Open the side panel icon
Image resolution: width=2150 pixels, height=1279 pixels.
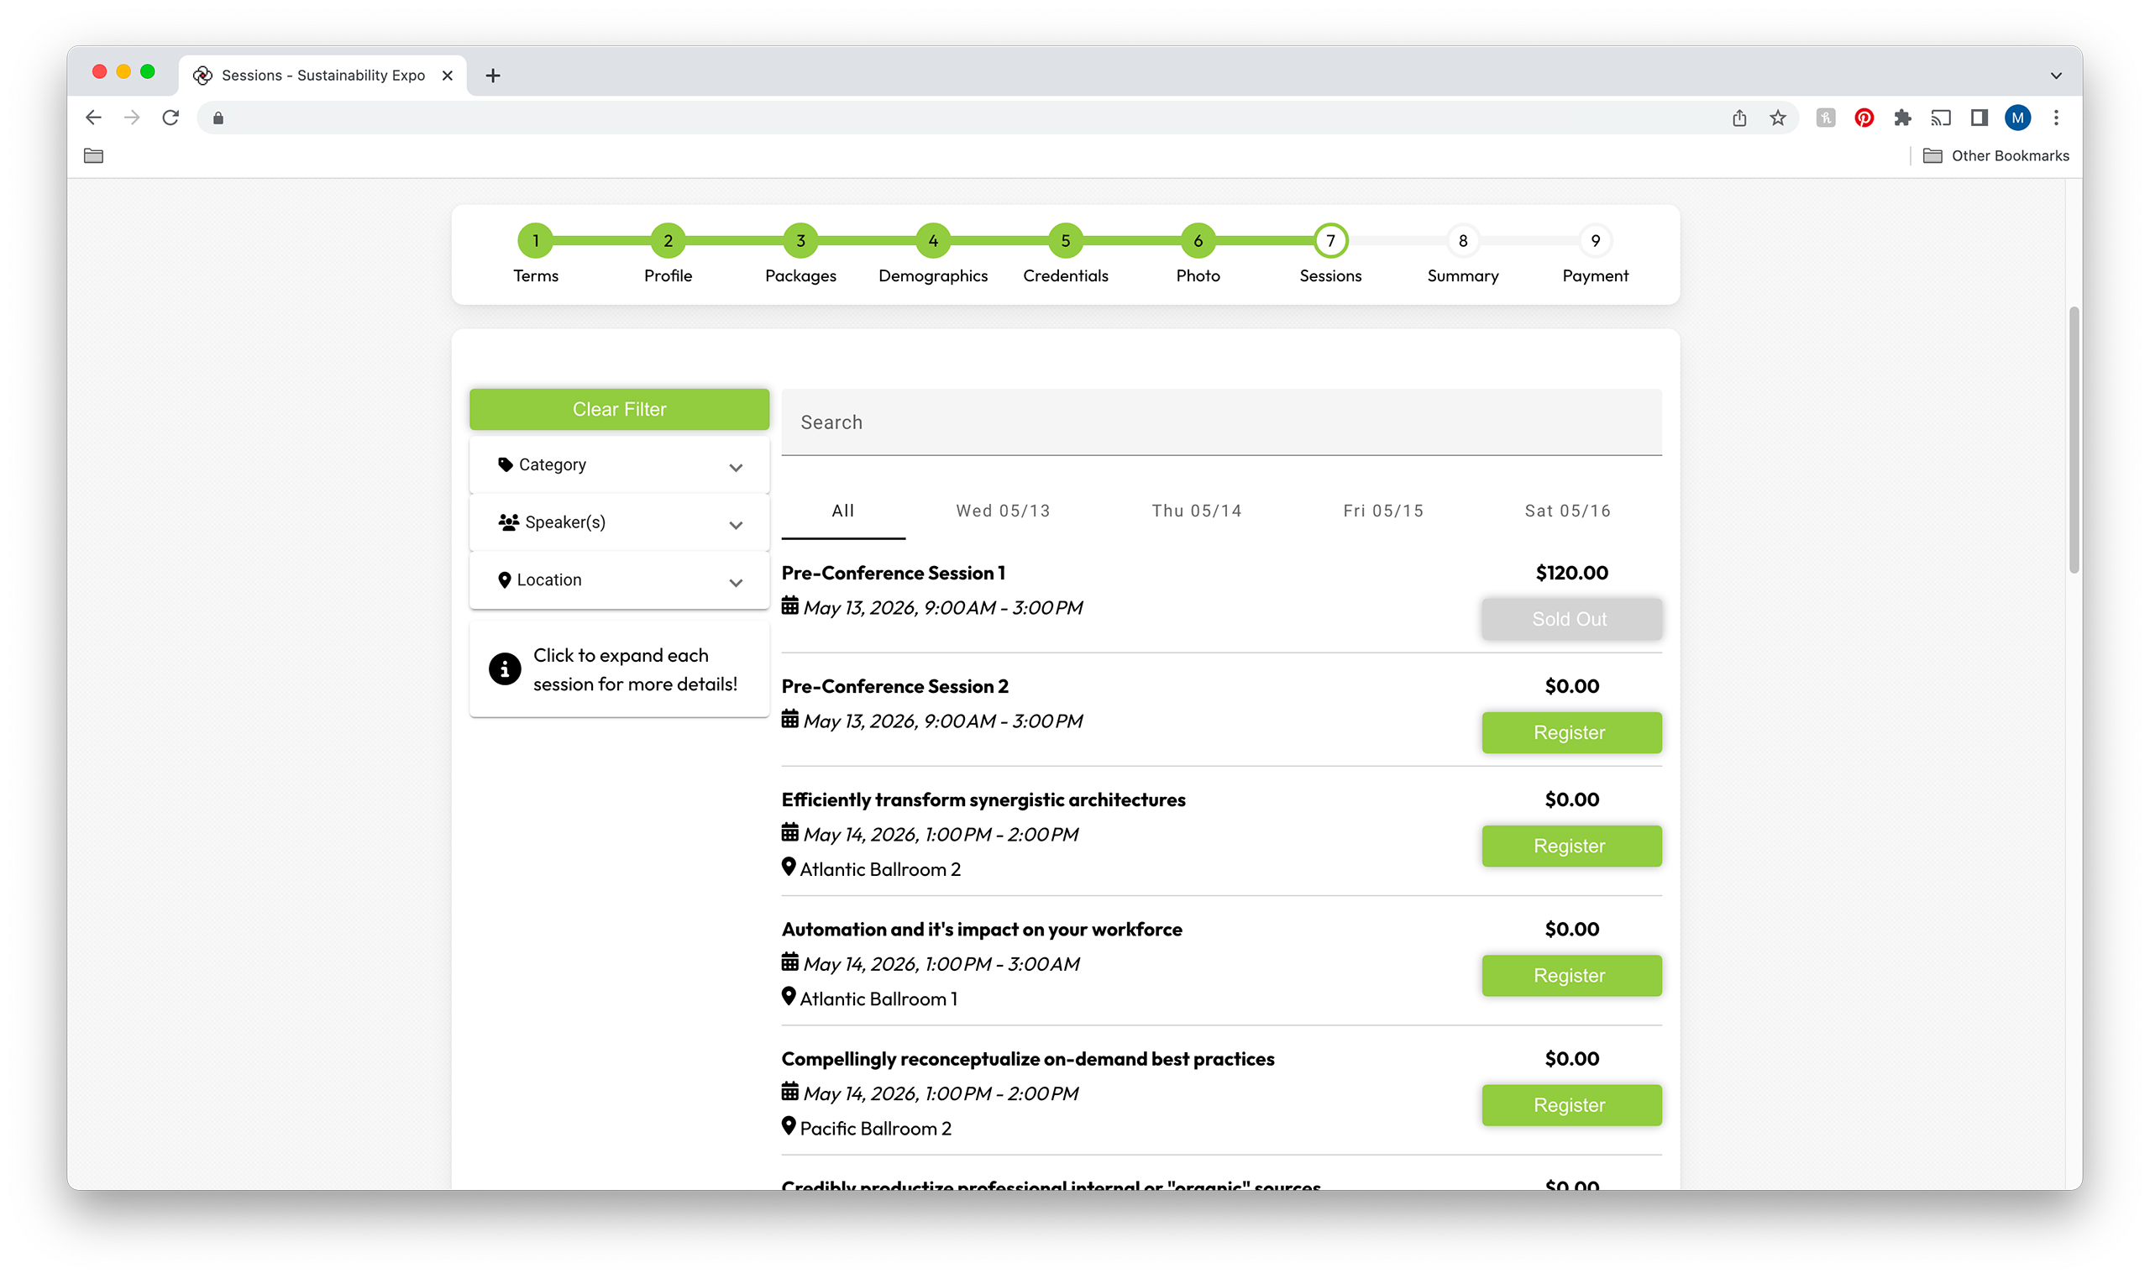pyautogui.click(x=1980, y=118)
